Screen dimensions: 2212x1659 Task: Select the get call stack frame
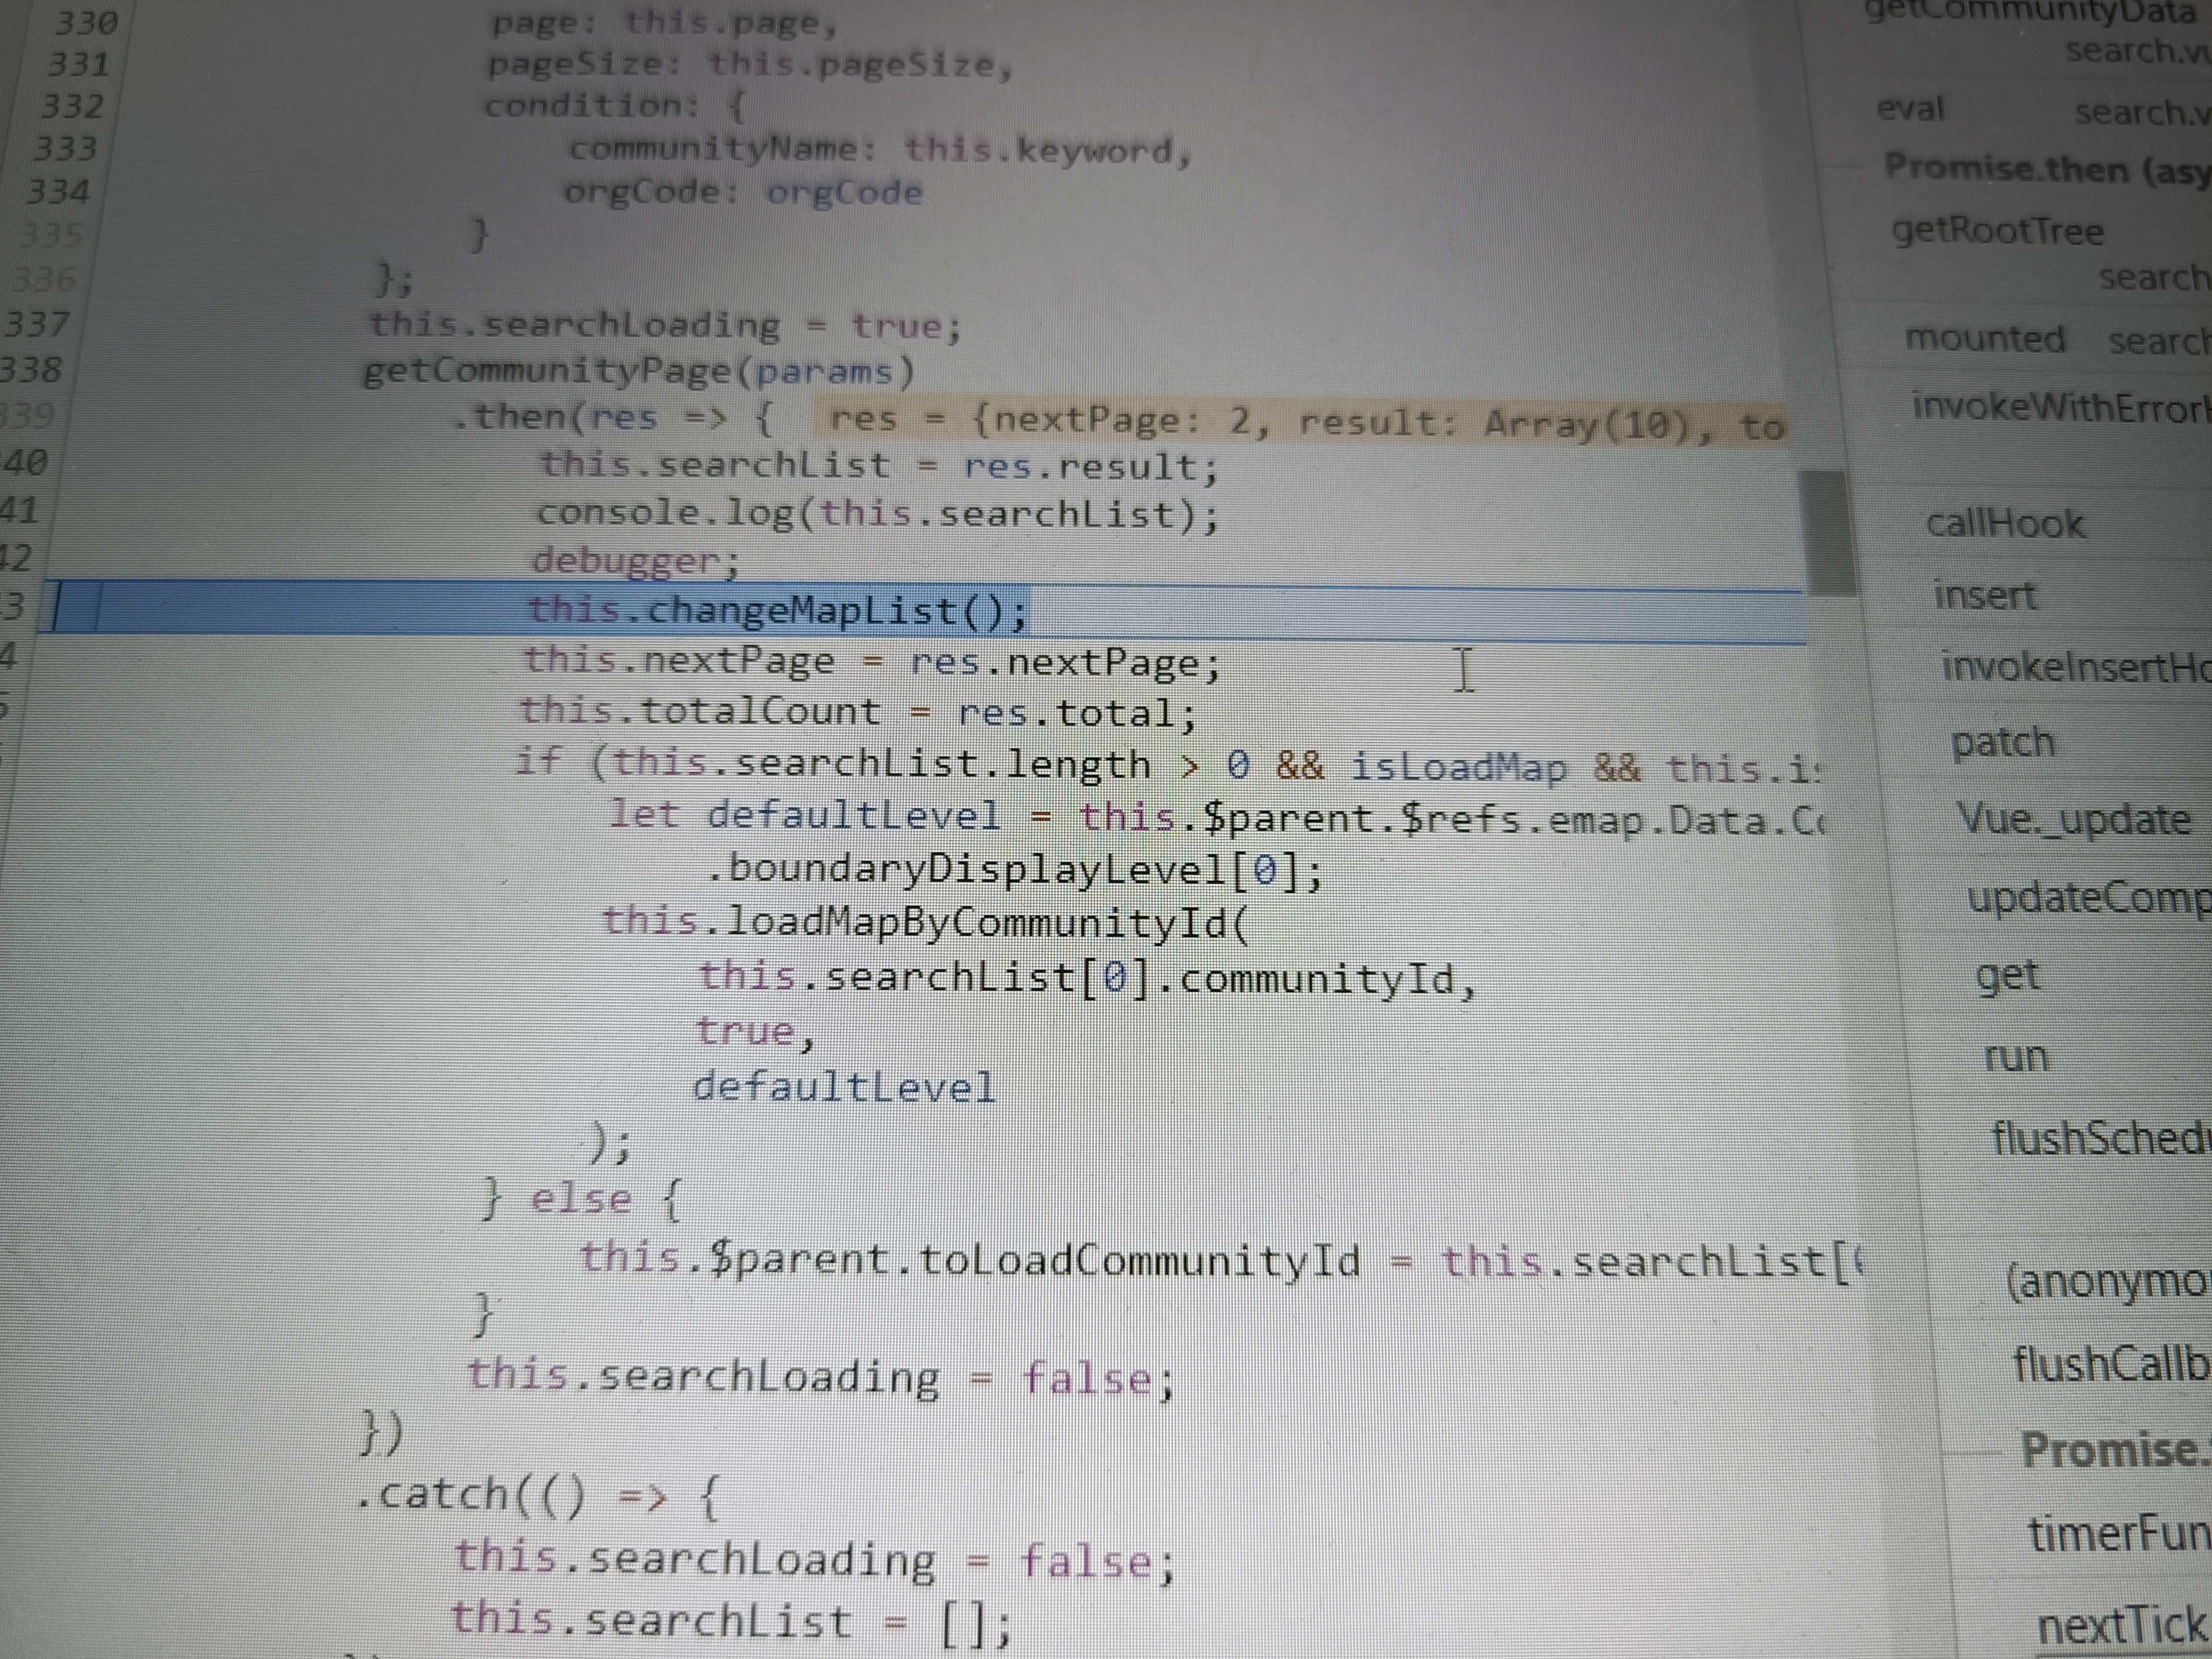click(2007, 975)
